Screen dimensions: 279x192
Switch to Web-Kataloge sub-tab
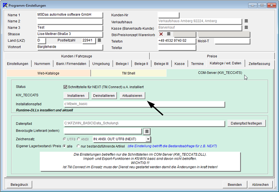[48, 73]
